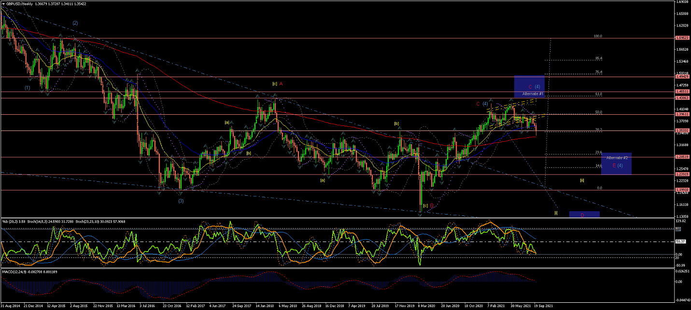
Task: Click the 0.026251 MACD scale value
Action: point(683,271)
